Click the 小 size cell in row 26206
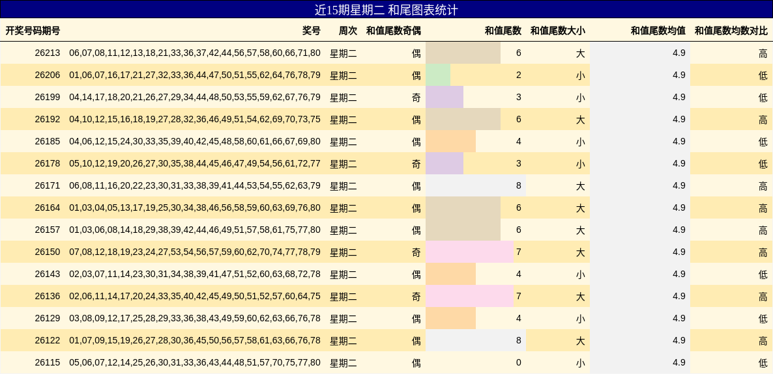The width and height of the screenshot is (773, 374). pyautogui.click(x=581, y=75)
